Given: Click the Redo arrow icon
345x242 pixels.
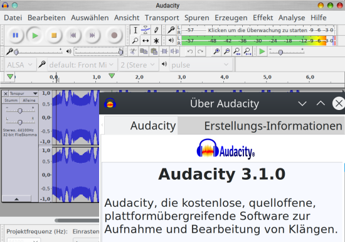Looking at the screenshot, I should (200, 52).
